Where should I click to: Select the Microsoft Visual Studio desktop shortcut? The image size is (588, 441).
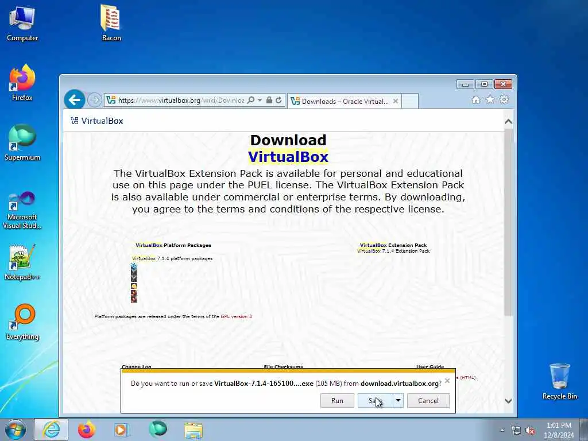(22, 210)
